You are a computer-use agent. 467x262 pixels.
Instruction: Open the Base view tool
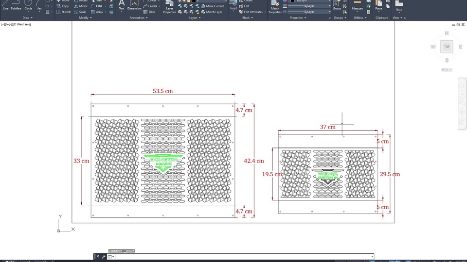pyautogui.click(x=399, y=6)
